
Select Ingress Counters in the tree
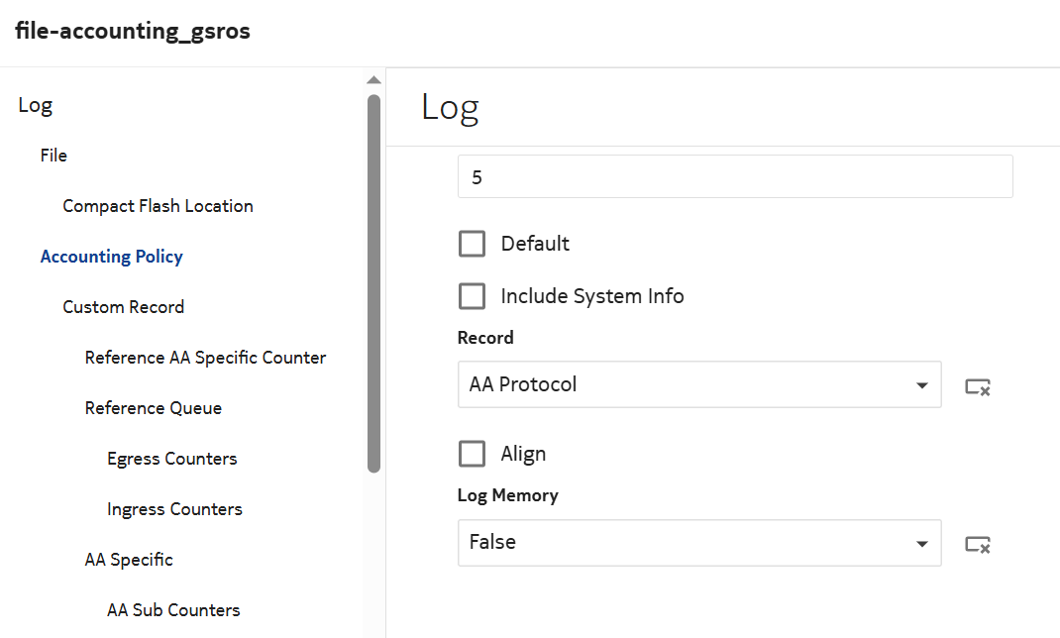coord(174,509)
